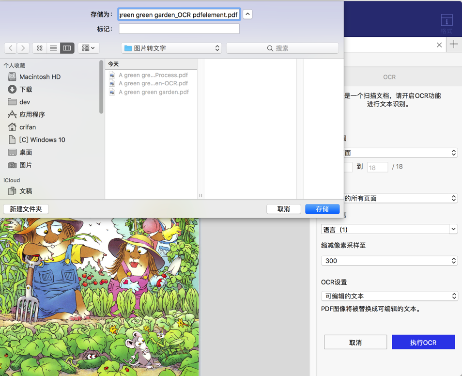Open the dev folder in sidebar
Screen dimensions: 462x376
point(25,102)
